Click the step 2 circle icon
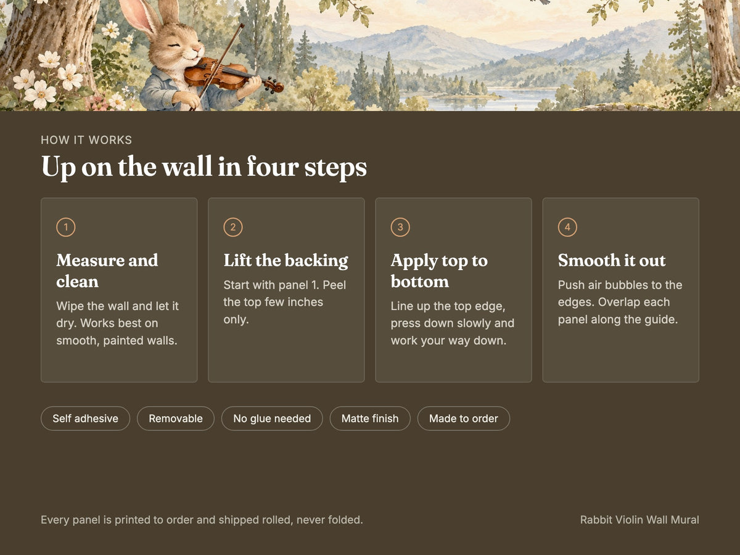This screenshot has width=740, height=555. [233, 228]
